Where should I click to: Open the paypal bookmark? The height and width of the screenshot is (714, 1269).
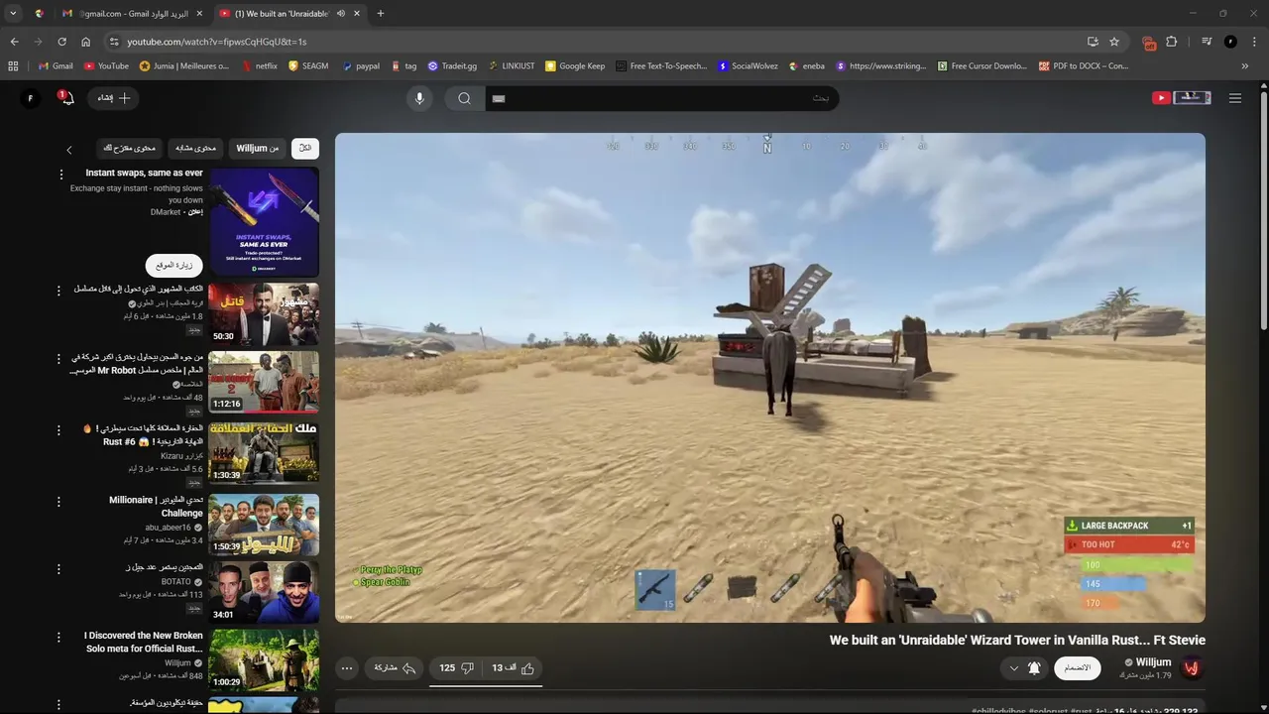click(x=361, y=66)
